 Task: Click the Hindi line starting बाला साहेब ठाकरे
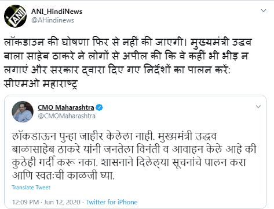click(126, 56)
